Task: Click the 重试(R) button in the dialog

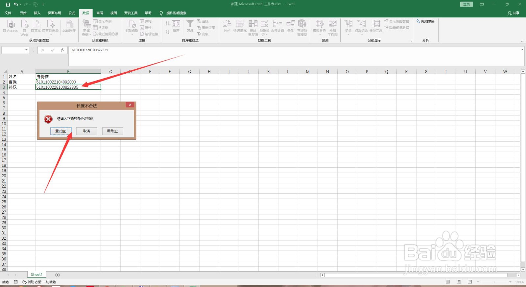Action: [x=61, y=131]
